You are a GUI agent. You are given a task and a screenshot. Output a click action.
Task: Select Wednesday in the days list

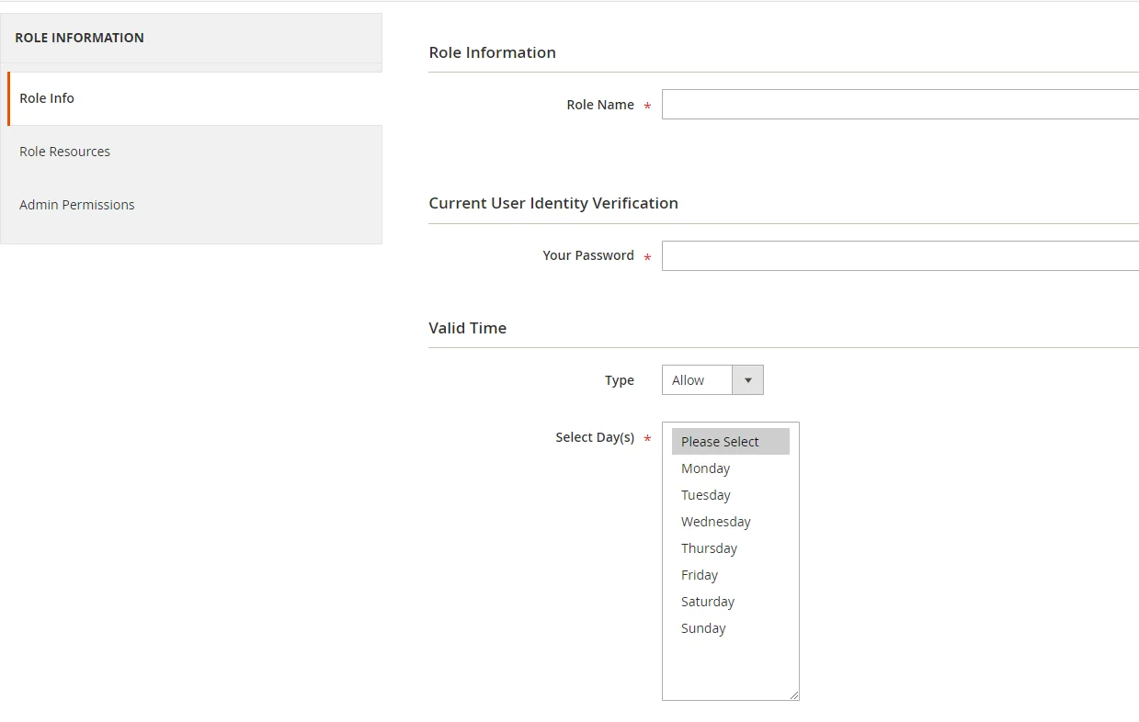click(716, 522)
